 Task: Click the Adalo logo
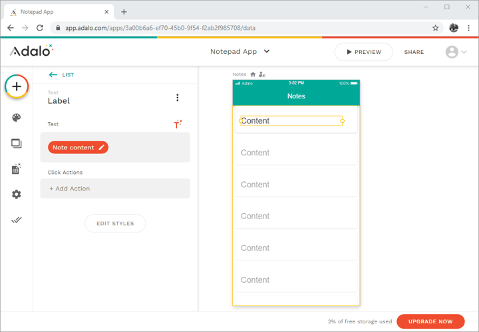[x=31, y=50]
